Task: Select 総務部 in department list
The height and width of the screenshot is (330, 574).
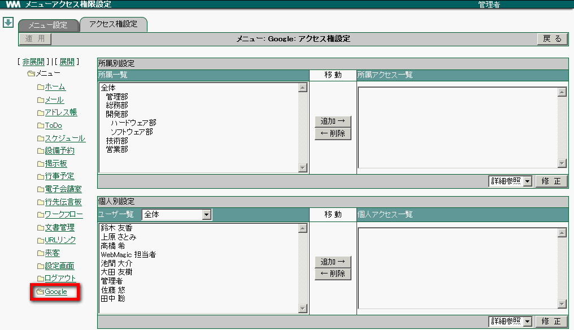Action: [117, 106]
